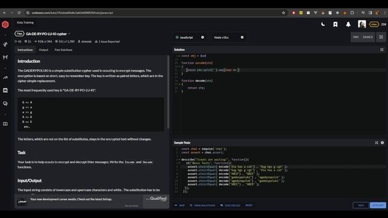388x218 pixels.
Task: Open the Node v18.x version dropdown
Action: (x=229, y=38)
